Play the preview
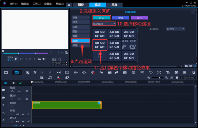This screenshot has width=198, height=128. click(16, 59)
